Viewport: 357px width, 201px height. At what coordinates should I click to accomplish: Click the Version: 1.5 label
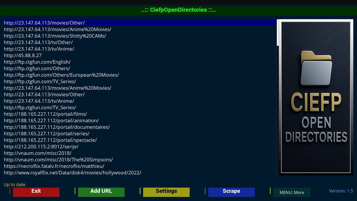tap(341, 191)
